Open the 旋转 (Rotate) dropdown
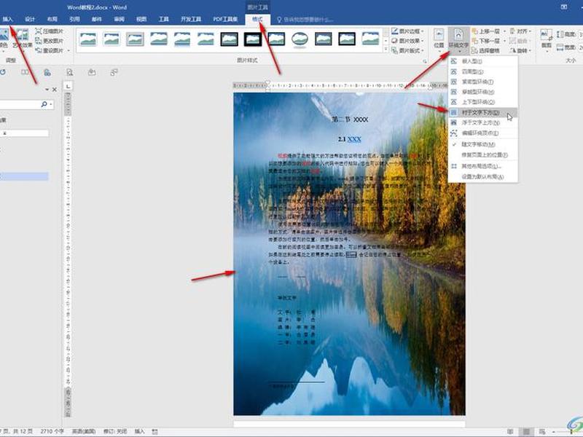Viewport: 583px width, 437px height. (520, 50)
